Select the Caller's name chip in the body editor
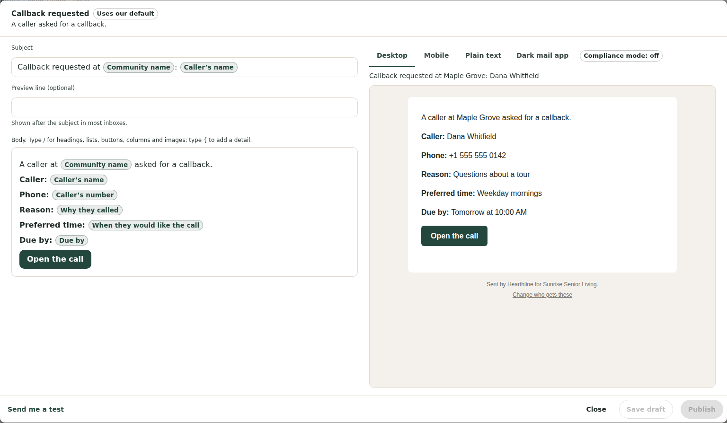Screen dimensions: 727x423 79,180
